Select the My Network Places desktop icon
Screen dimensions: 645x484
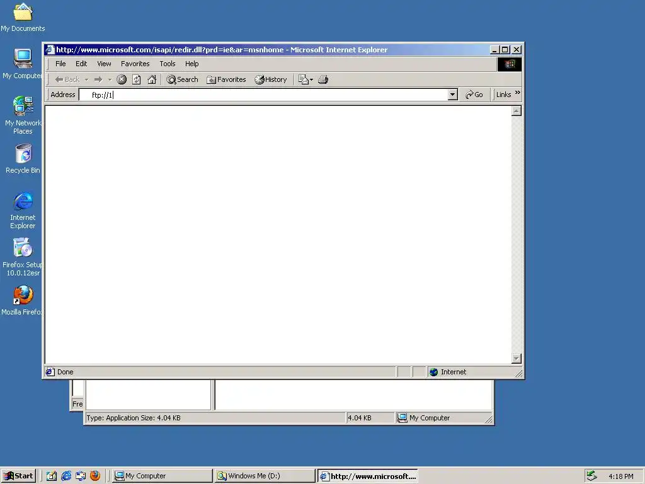(x=23, y=115)
